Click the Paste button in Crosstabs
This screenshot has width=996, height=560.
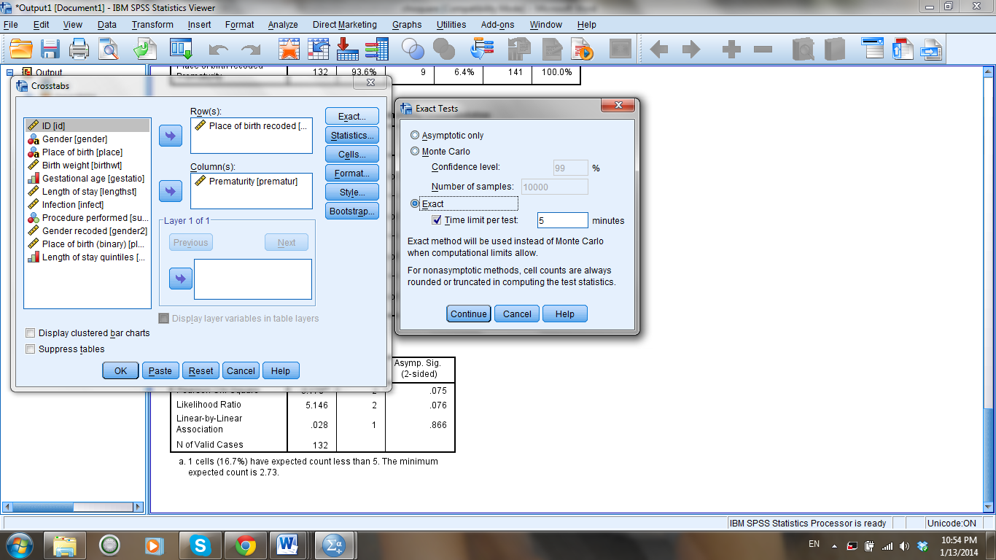point(160,371)
